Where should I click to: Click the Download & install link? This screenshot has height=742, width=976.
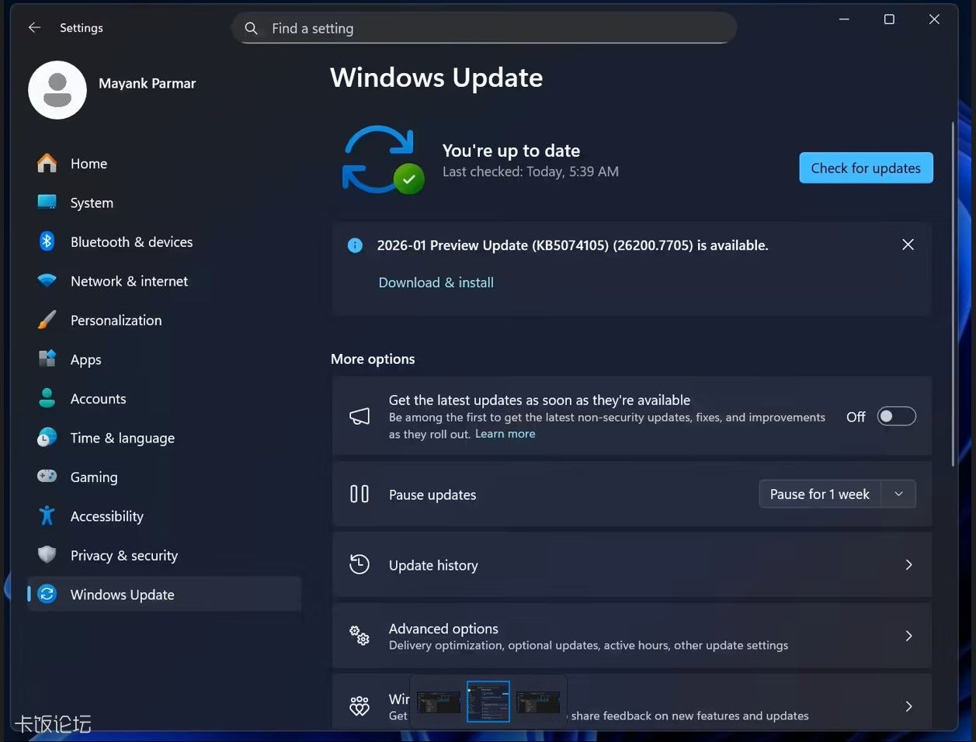[x=436, y=283]
